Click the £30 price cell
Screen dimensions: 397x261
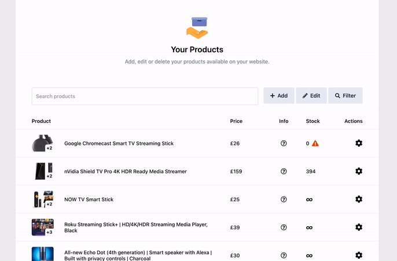tap(235, 255)
